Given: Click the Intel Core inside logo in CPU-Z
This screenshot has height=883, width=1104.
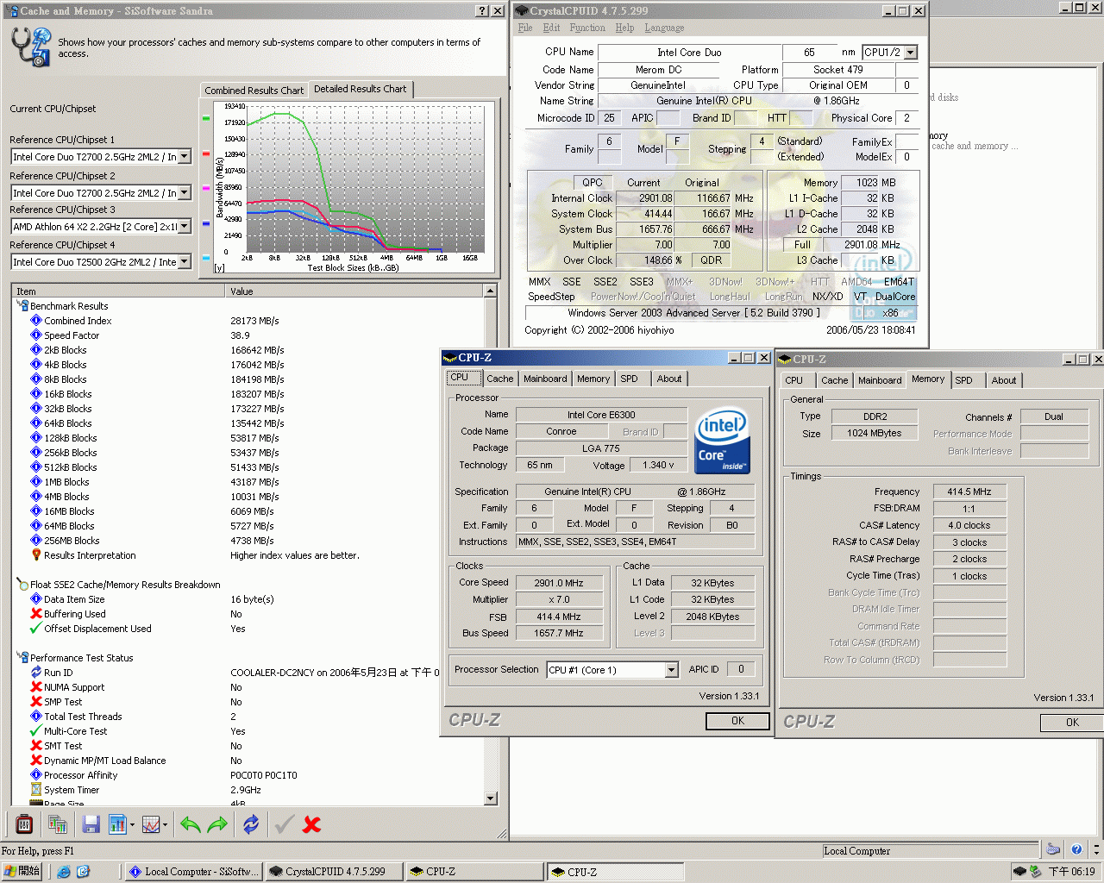Looking at the screenshot, I should (722, 440).
